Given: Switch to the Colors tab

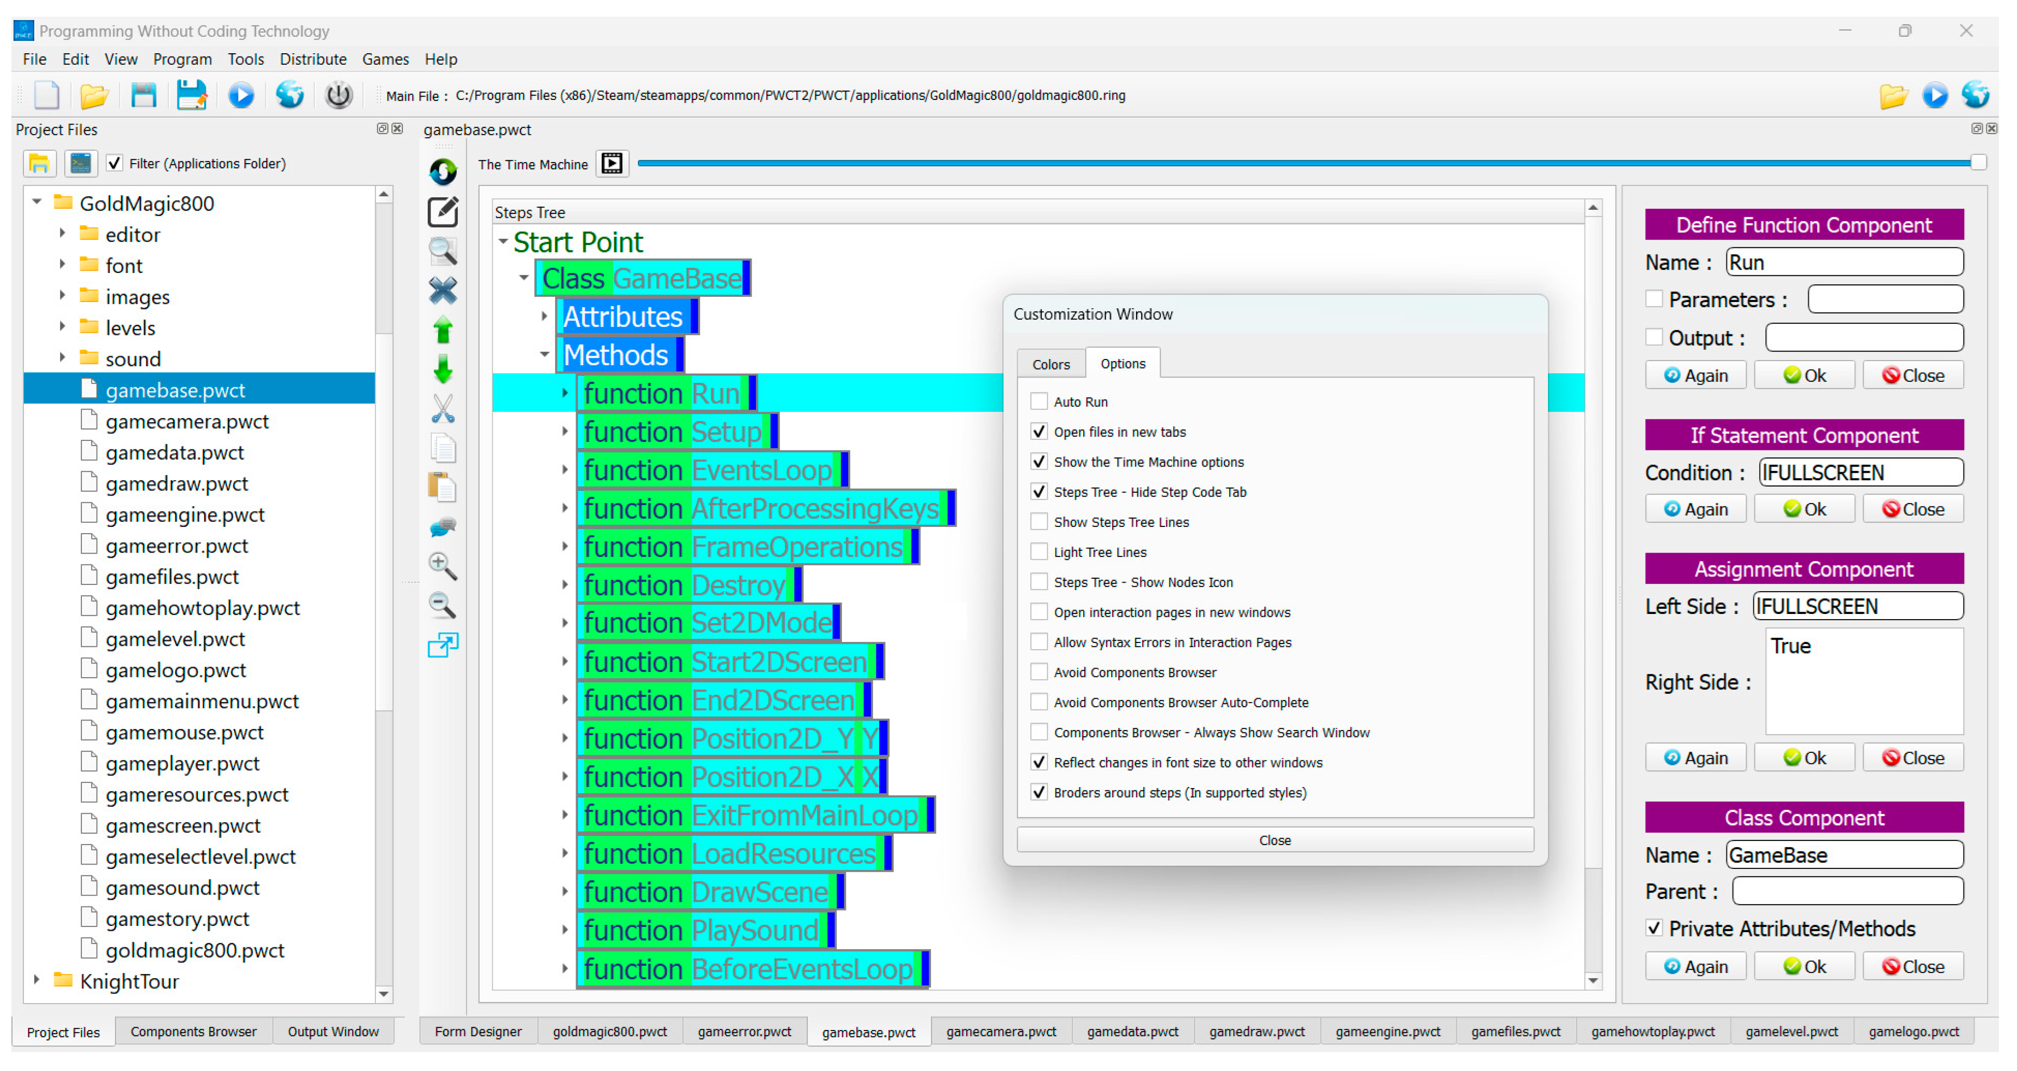Looking at the screenshot, I should (1050, 364).
